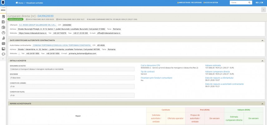Click the home icon next to Acasa
Screen dimensions: 267x125
click(x=17, y=2)
